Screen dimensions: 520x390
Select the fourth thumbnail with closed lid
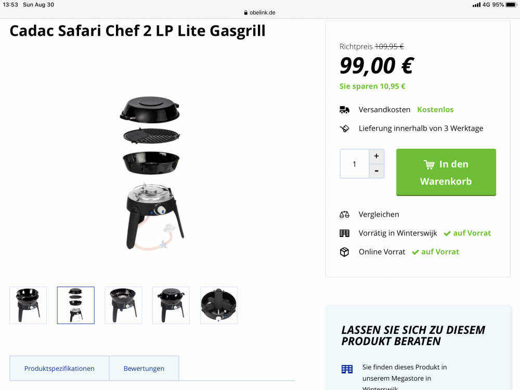point(171,305)
